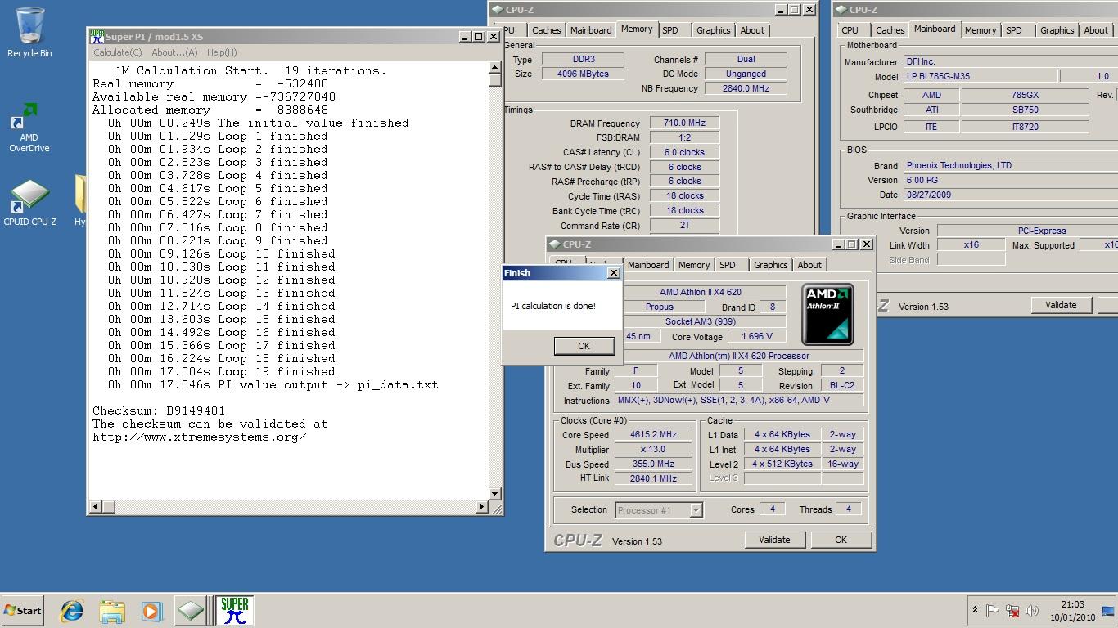The width and height of the screenshot is (1118, 628).
Task: Select Memory tab in front CPU-Z window
Action: (x=693, y=265)
